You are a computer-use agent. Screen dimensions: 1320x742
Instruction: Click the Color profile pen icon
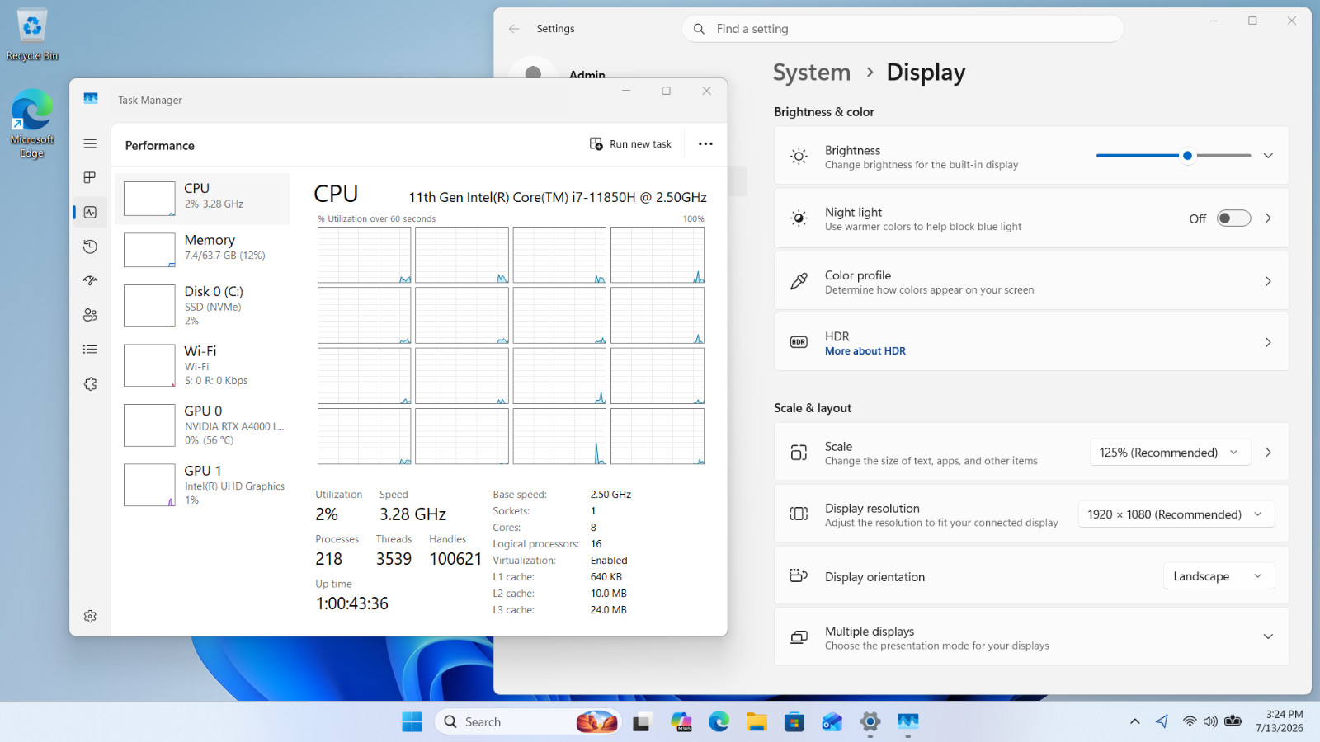point(799,281)
